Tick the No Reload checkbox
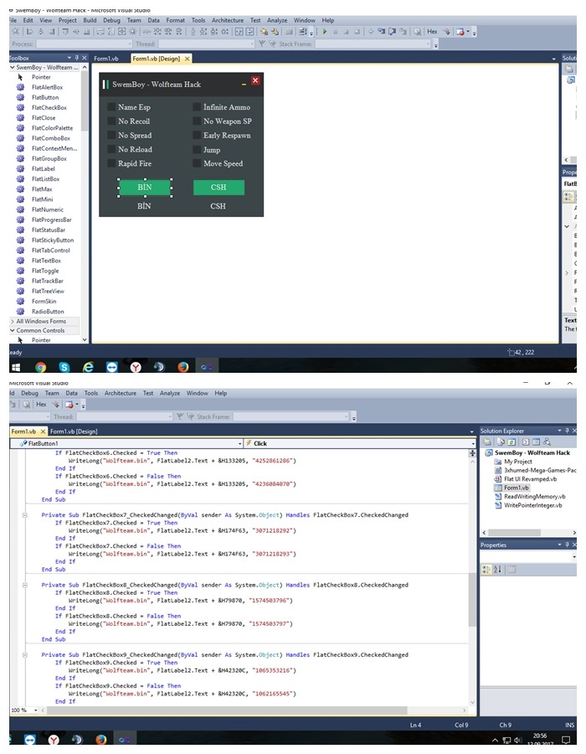The image size is (586, 754). pos(111,149)
